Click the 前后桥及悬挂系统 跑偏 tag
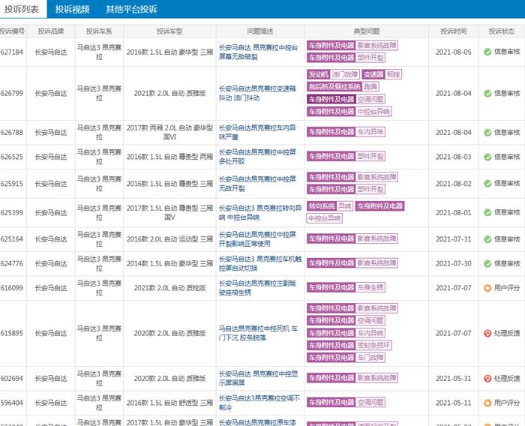 (343, 87)
